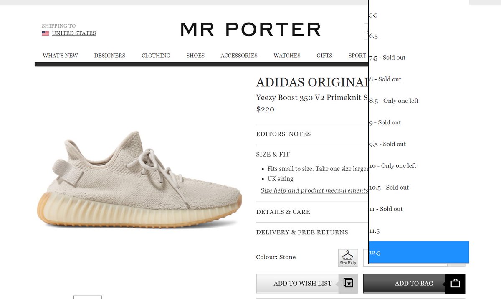The image size is (501, 299).
Task: Click the wish list star icon
Action: 348,283
